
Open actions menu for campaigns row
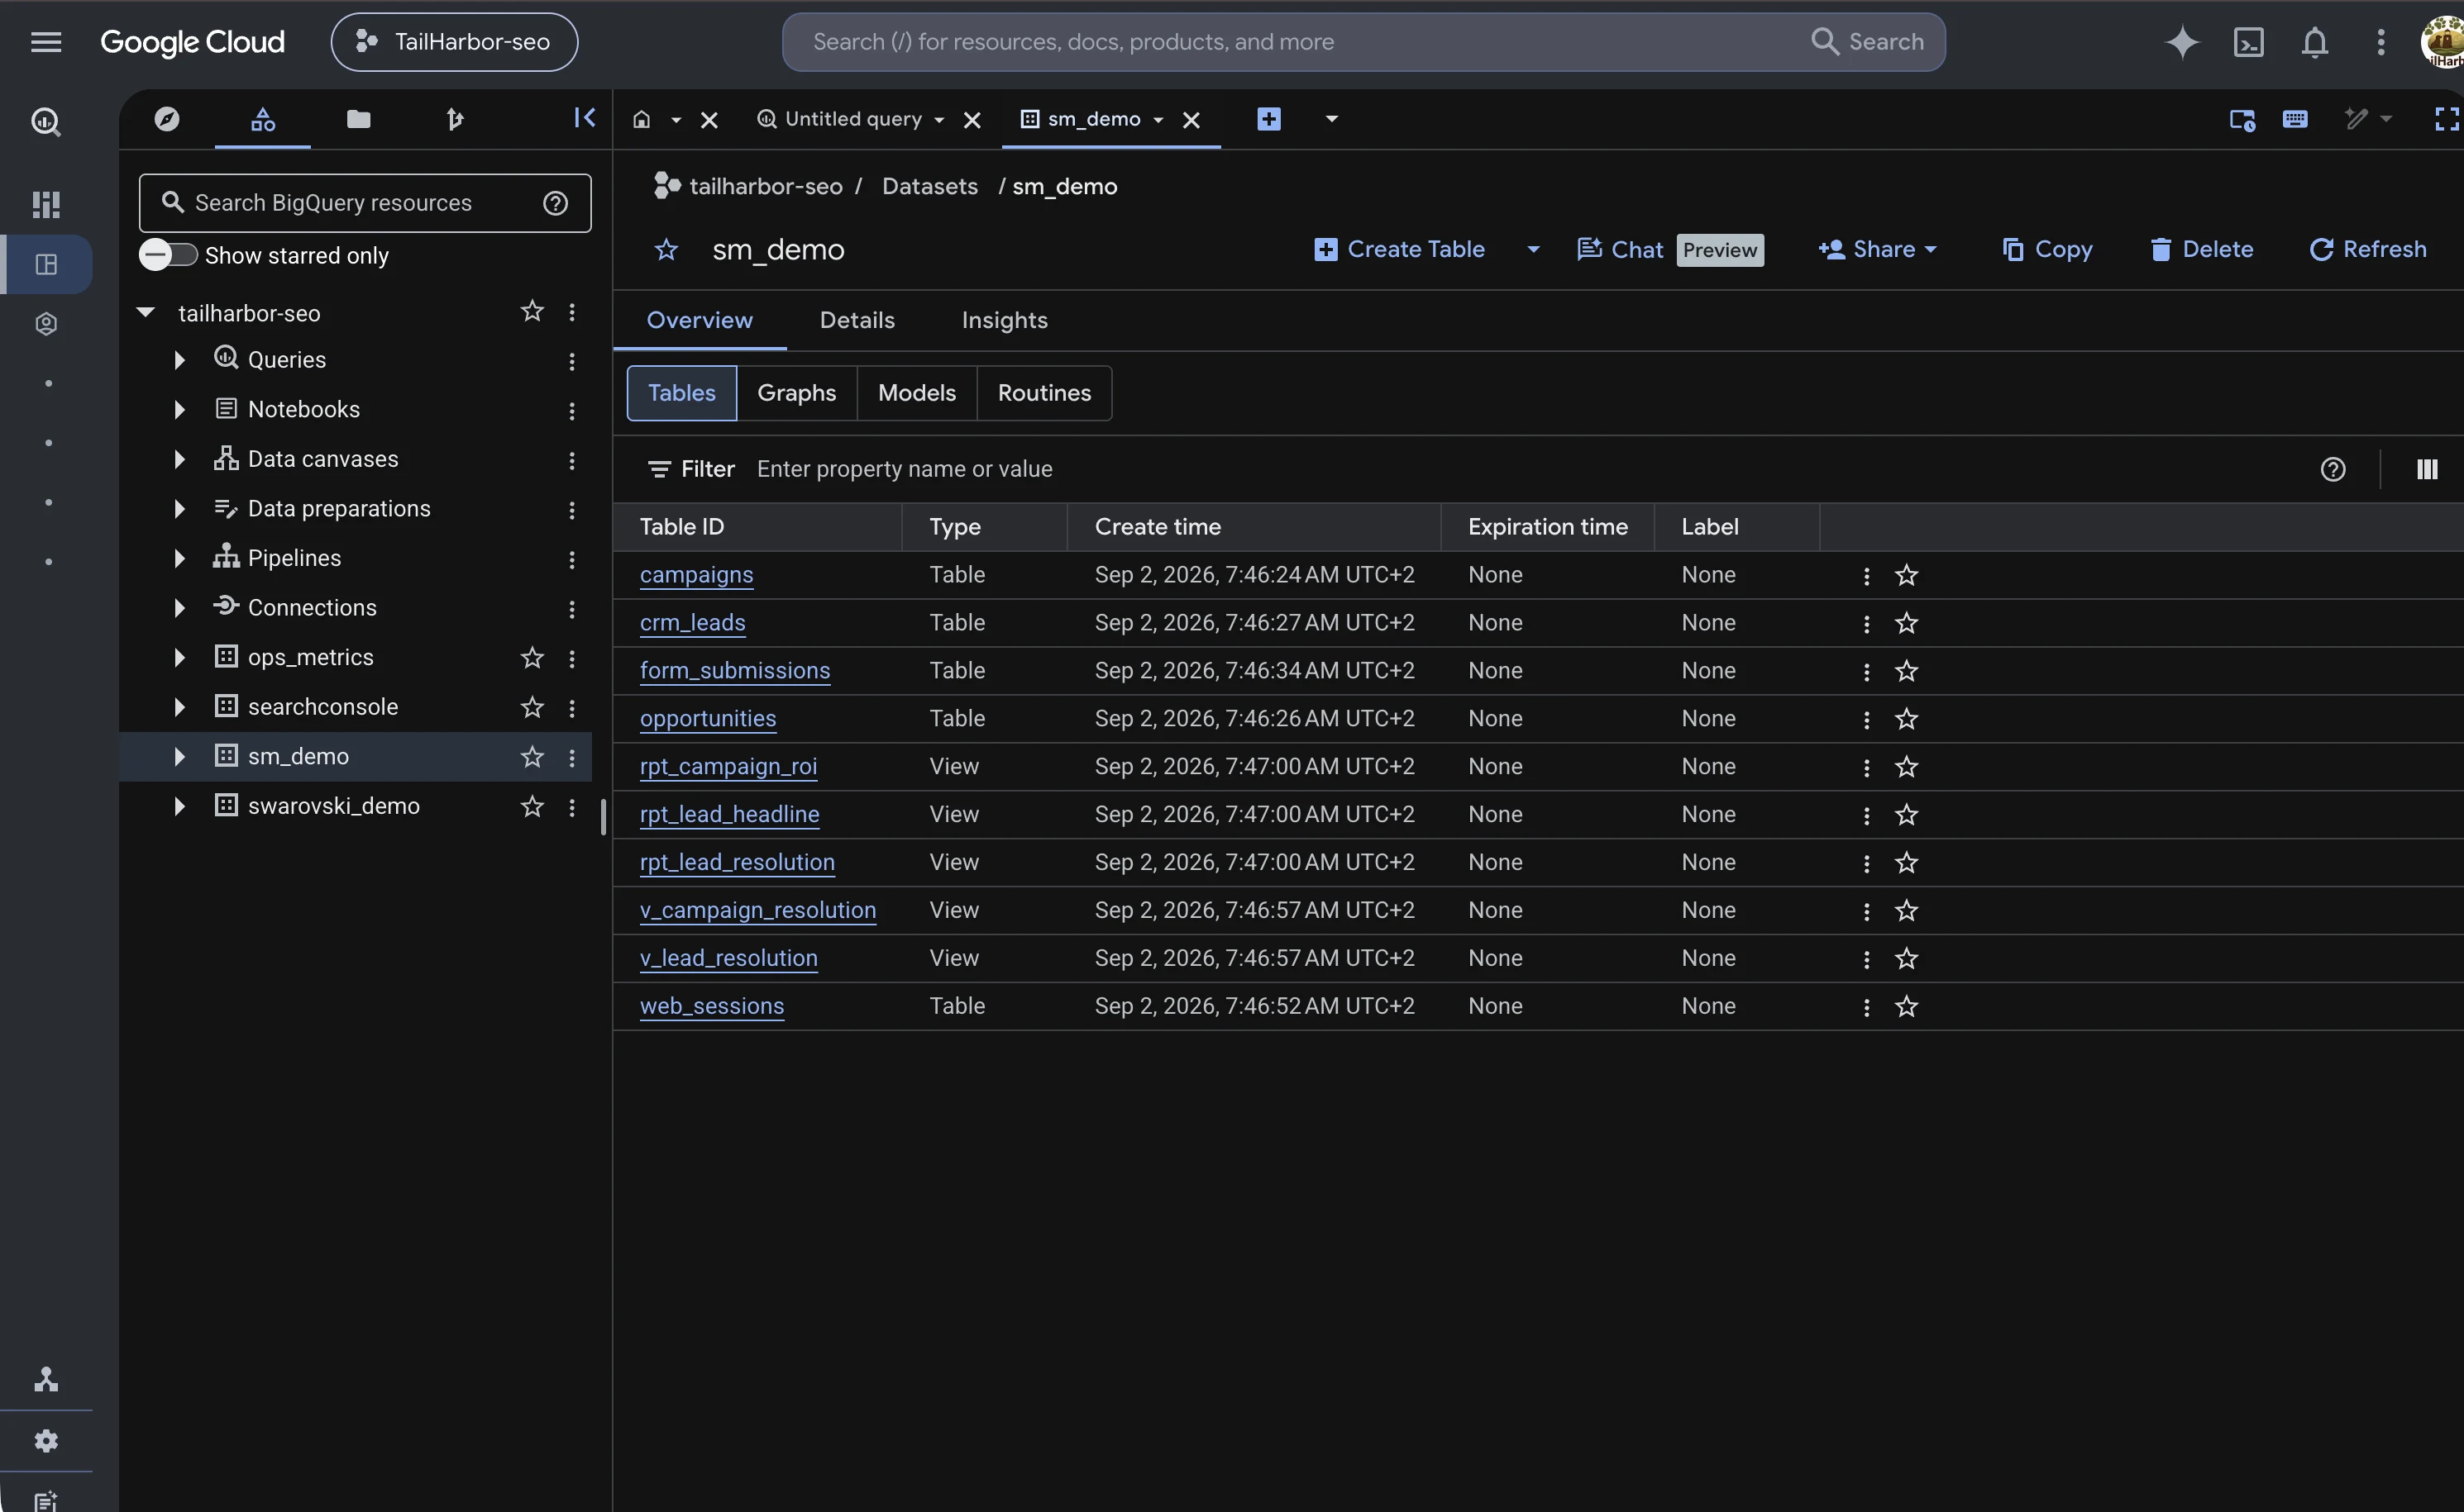(x=1866, y=575)
